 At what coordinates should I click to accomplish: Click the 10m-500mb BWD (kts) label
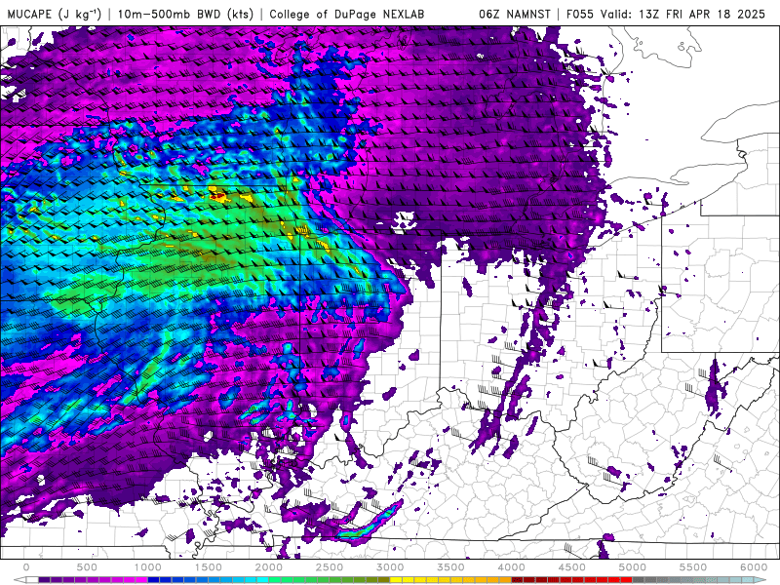pyautogui.click(x=185, y=15)
